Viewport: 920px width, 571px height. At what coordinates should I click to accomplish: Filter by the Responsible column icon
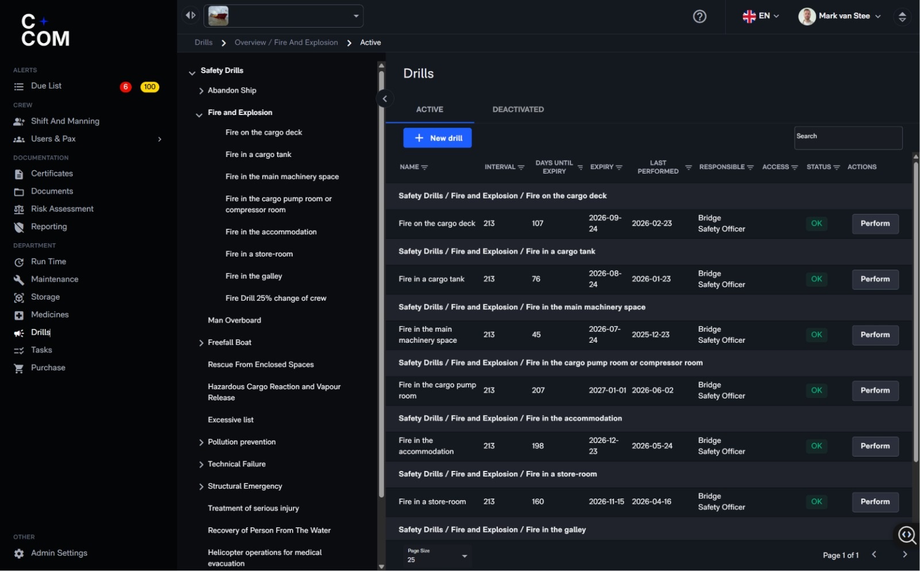(750, 167)
